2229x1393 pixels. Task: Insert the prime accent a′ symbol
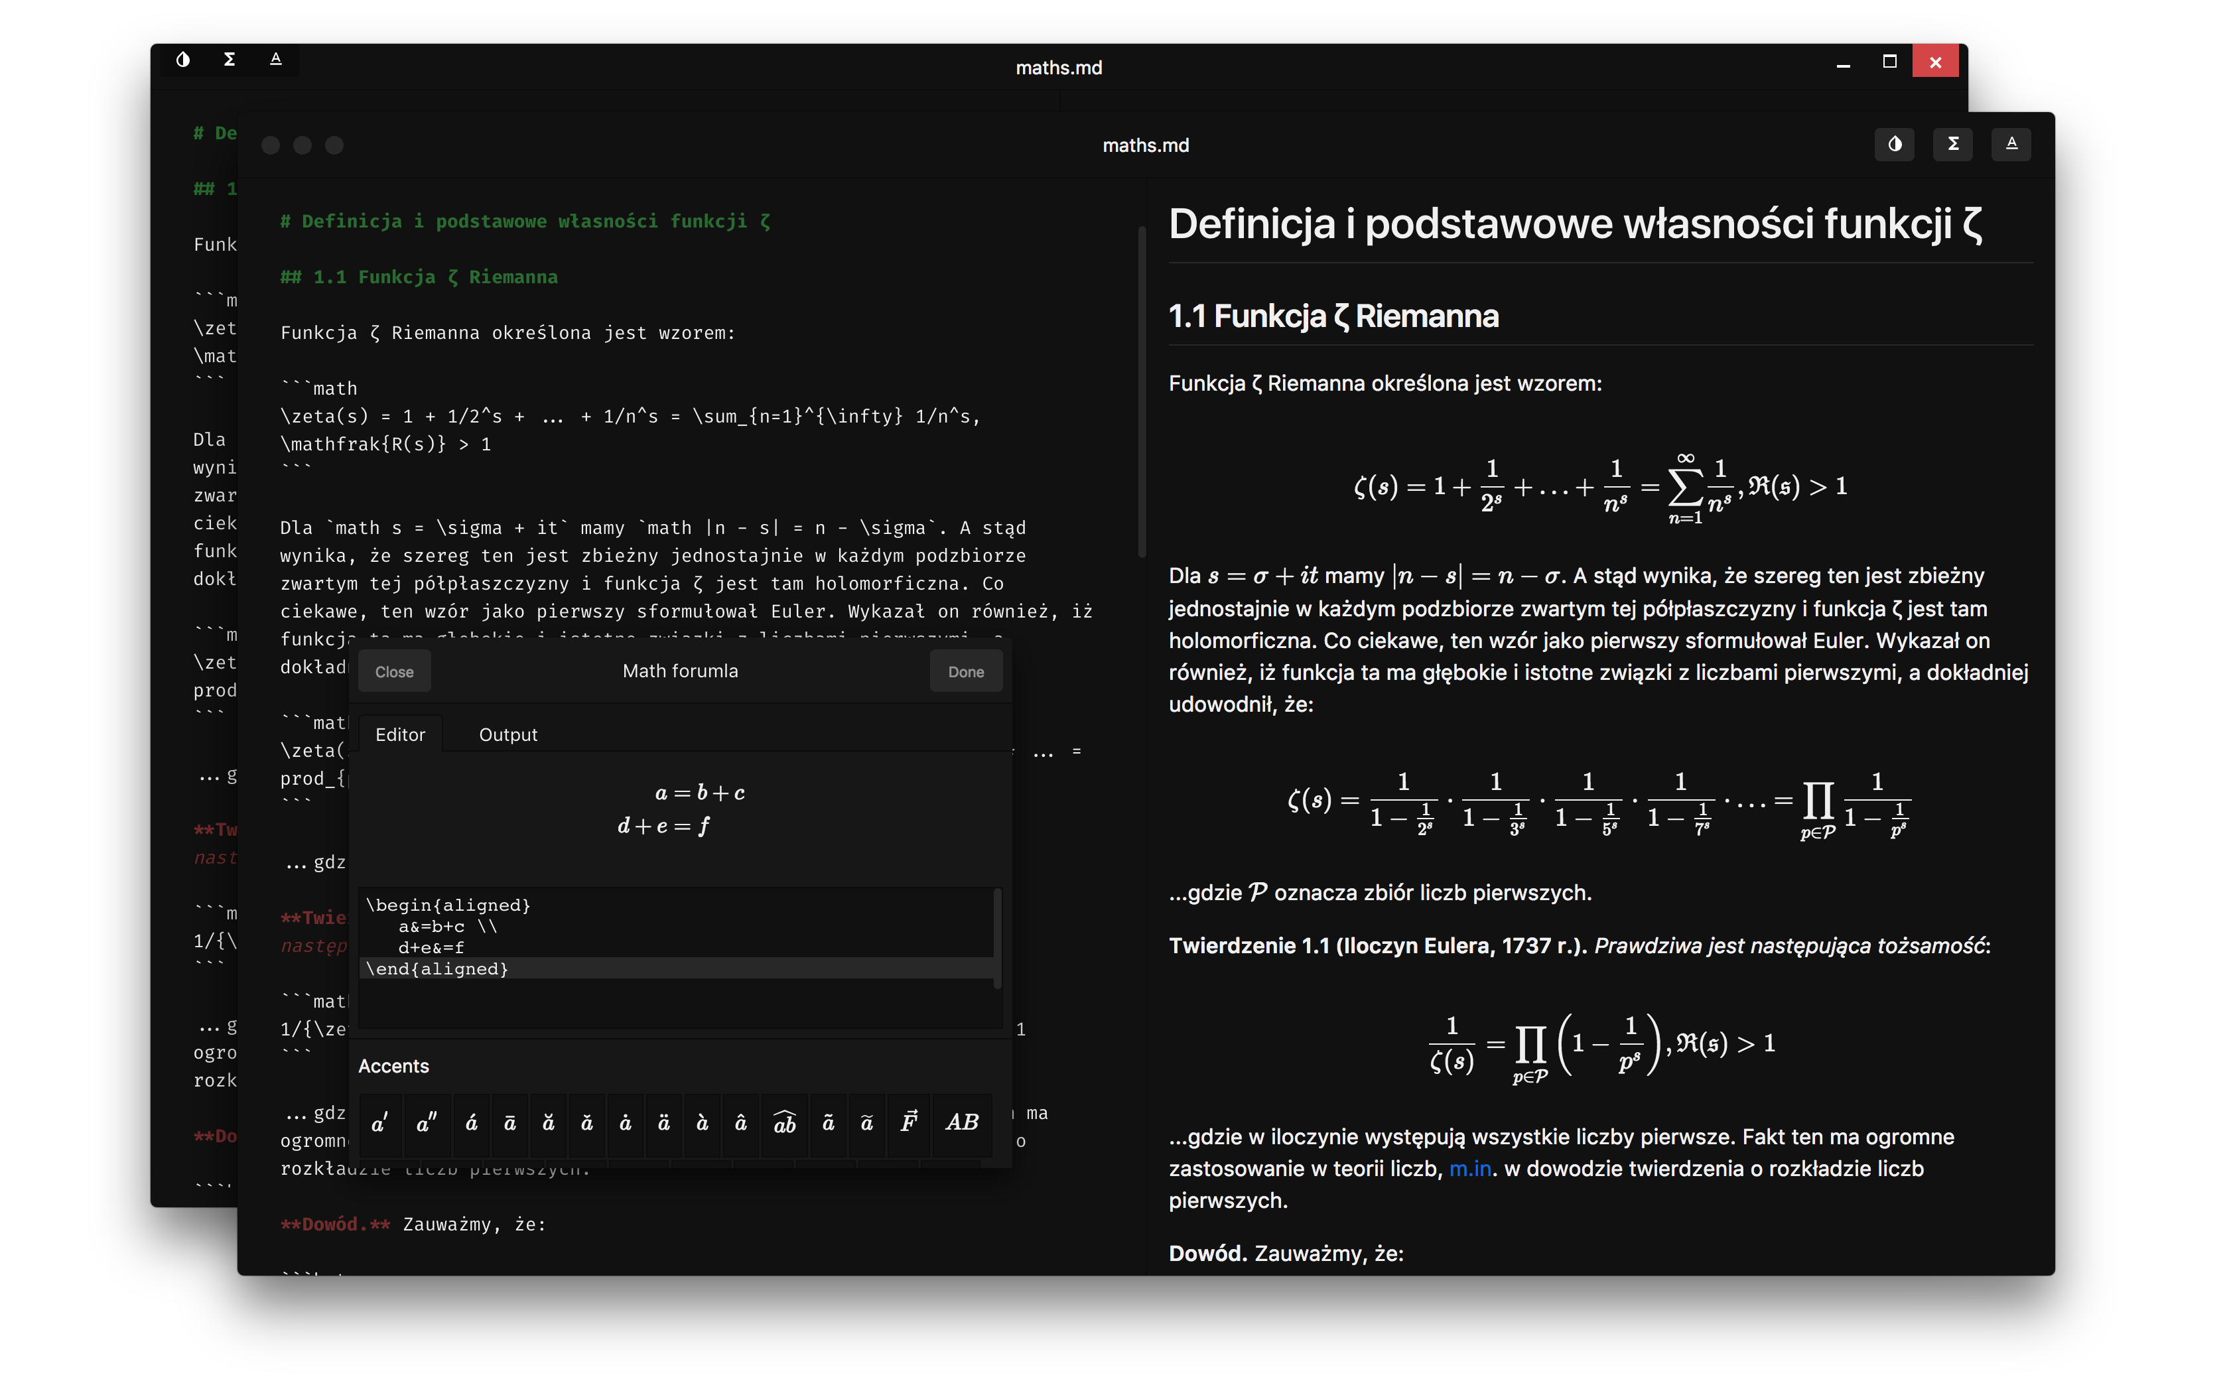(379, 1123)
